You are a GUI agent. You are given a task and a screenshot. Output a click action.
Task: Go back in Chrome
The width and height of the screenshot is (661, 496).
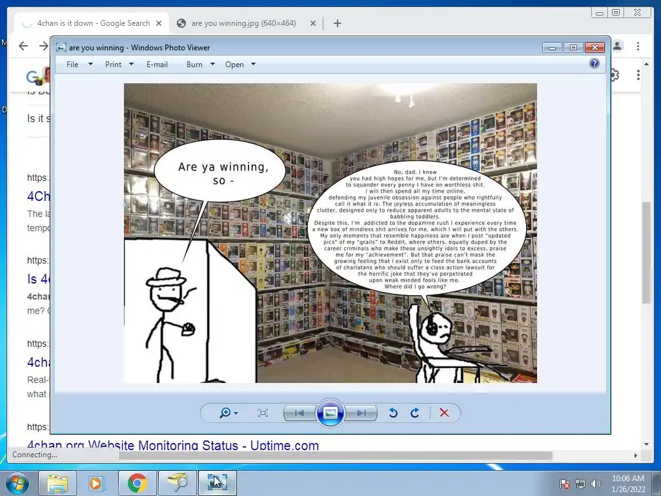tap(23, 46)
